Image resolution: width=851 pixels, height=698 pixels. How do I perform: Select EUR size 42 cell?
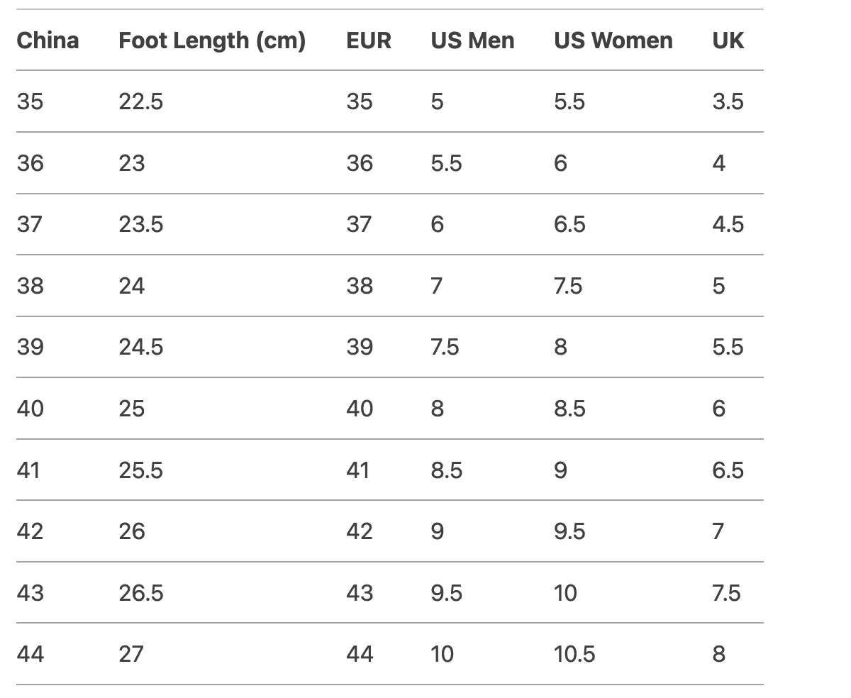360,531
